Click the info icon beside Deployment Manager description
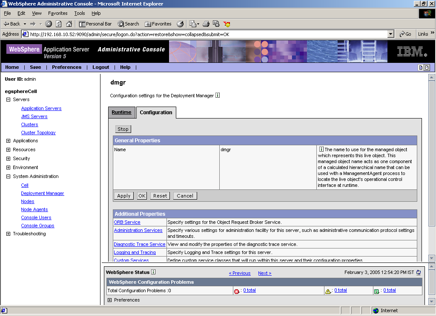436x316 pixels. click(218, 95)
